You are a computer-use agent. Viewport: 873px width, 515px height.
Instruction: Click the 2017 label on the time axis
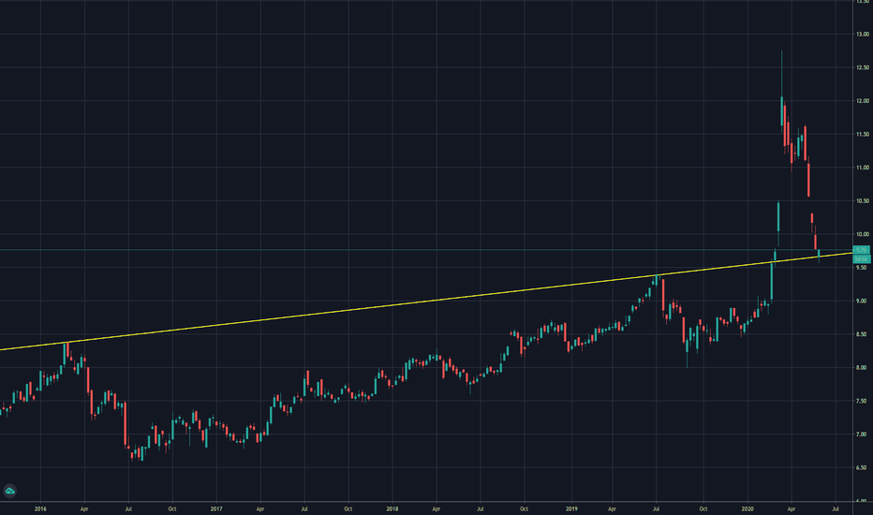pos(216,508)
